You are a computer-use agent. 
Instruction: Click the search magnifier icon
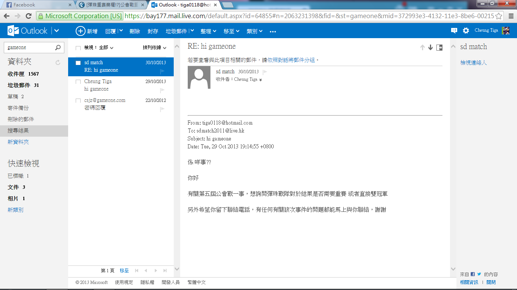58,48
